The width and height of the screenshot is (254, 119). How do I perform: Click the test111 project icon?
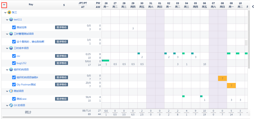[11, 19]
